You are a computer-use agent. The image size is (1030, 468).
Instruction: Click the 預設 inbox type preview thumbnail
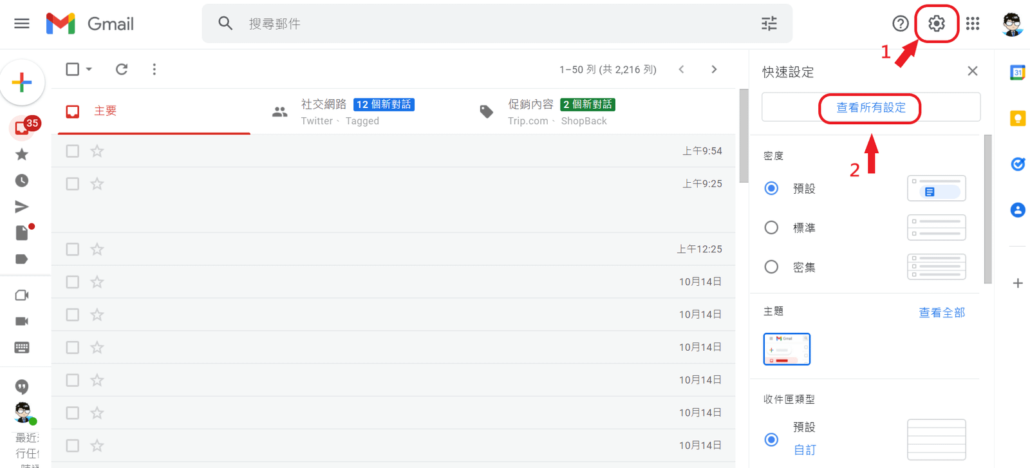point(937,440)
